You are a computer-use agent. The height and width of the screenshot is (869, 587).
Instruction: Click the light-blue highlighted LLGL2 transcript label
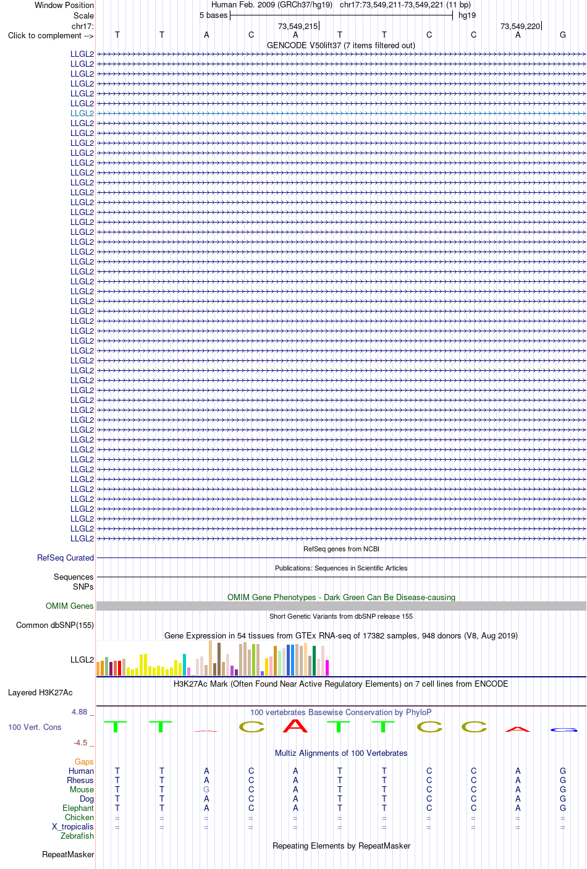pos(82,113)
